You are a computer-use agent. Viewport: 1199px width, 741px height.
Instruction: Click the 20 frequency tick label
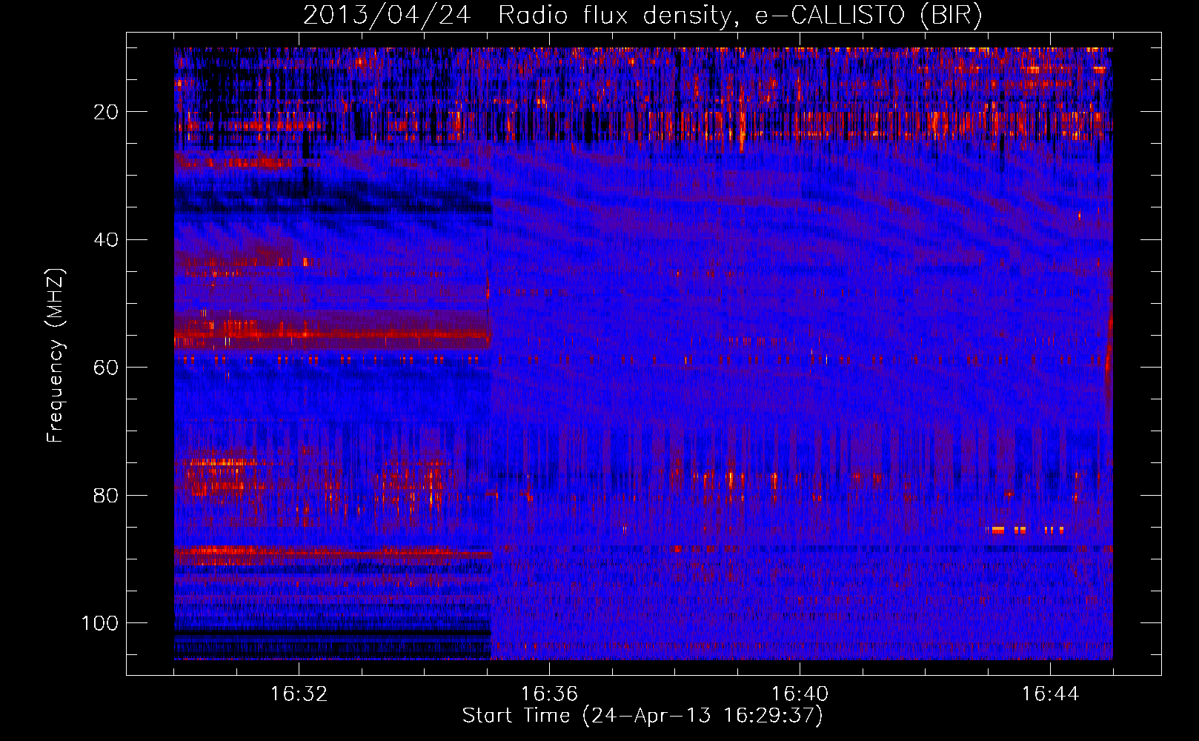[106, 112]
